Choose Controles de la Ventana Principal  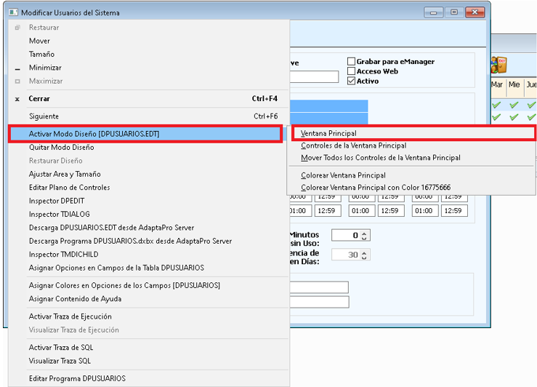(x=353, y=145)
